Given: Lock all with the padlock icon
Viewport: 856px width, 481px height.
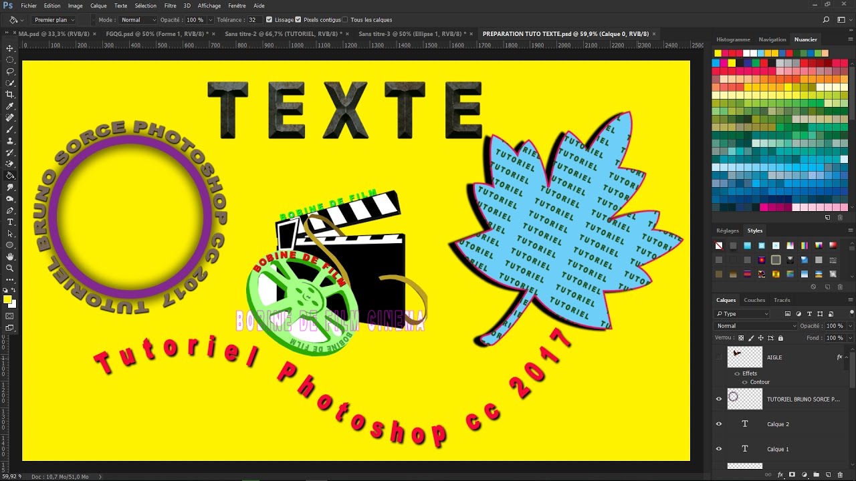Looking at the screenshot, I should pyautogui.click(x=780, y=338).
